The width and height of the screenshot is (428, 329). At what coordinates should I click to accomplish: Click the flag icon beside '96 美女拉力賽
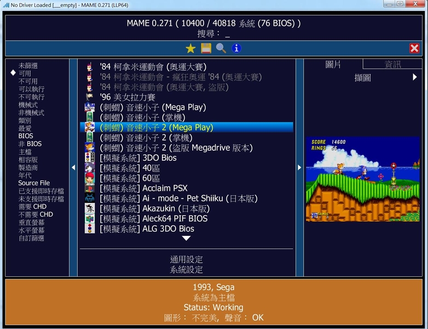[x=90, y=97]
